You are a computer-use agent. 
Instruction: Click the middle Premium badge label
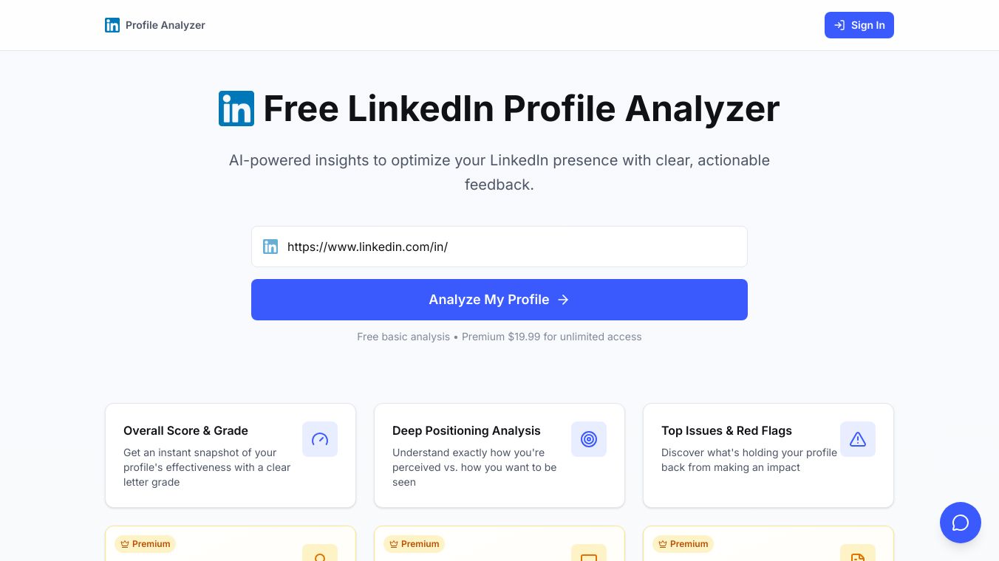[414, 544]
